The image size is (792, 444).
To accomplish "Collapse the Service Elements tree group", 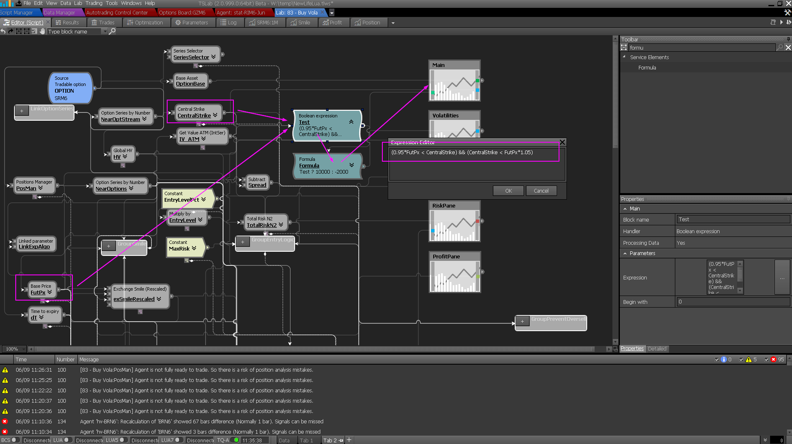I will point(624,57).
